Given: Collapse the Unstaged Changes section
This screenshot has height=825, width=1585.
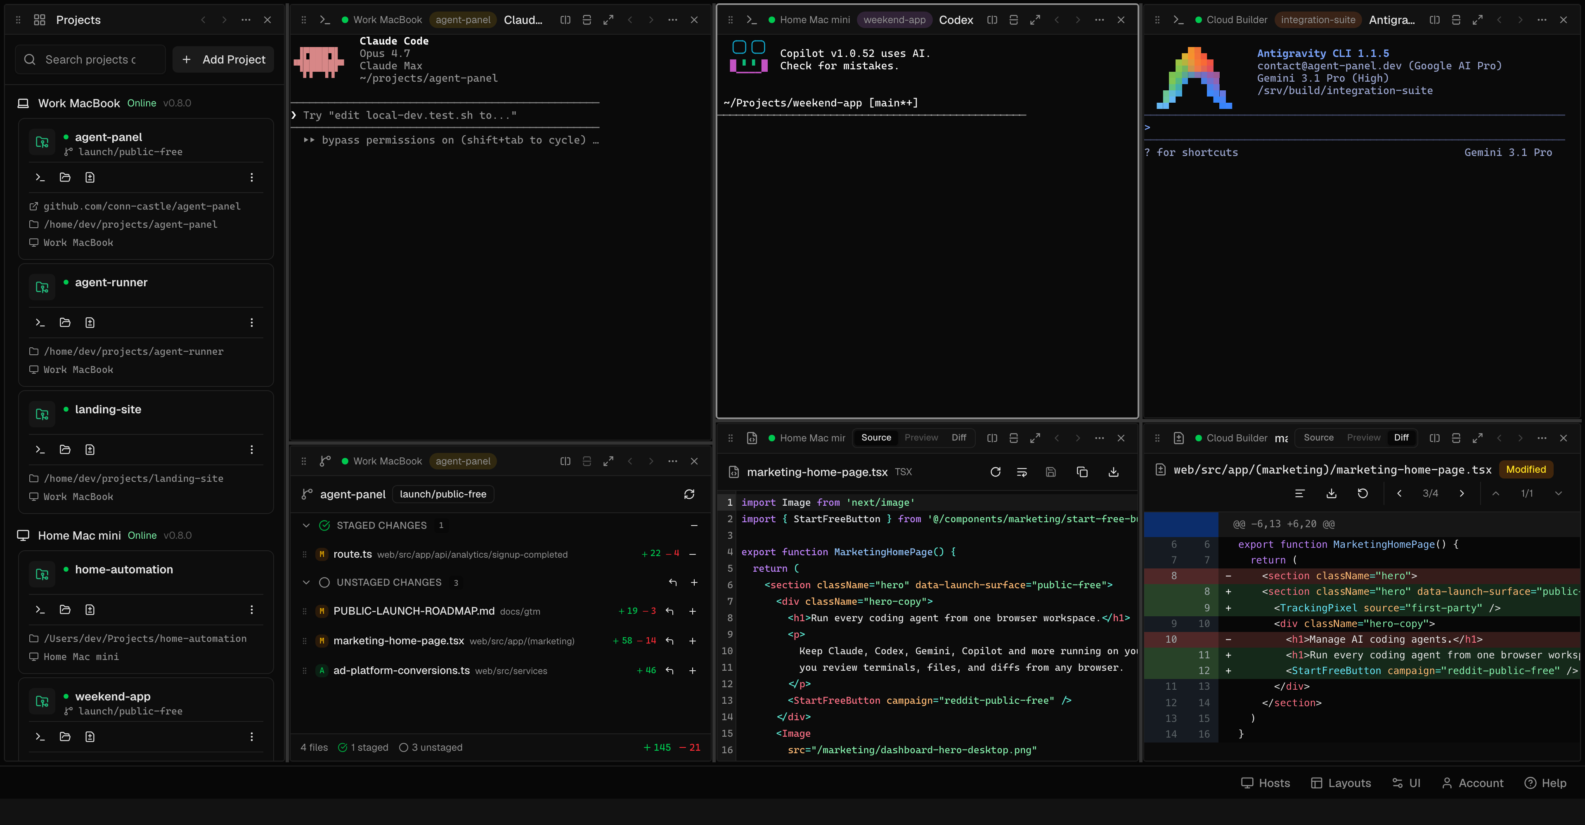Looking at the screenshot, I should point(306,583).
